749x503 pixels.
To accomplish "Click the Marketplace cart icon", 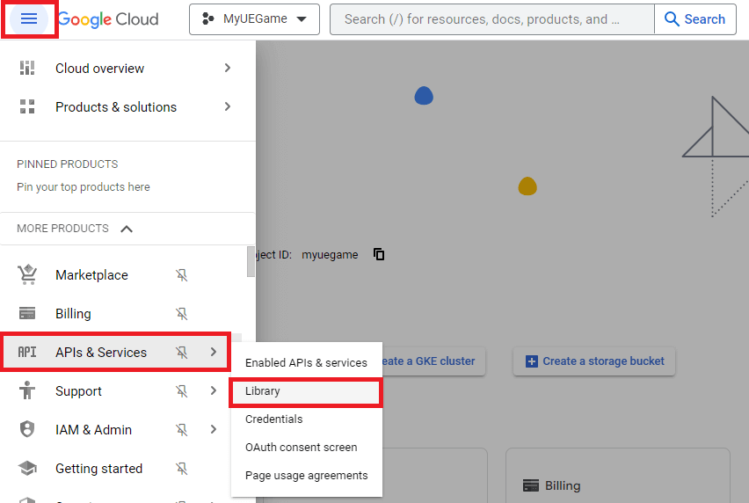I will [27, 274].
